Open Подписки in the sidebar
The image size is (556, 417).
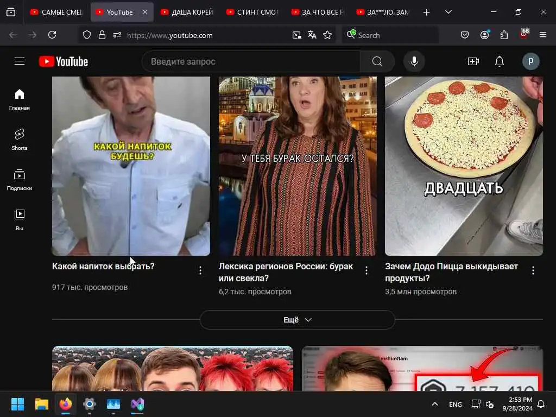point(20,180)
